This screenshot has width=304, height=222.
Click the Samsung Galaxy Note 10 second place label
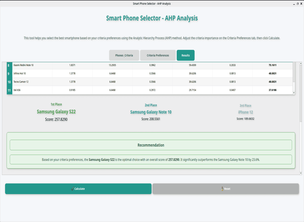151,112
